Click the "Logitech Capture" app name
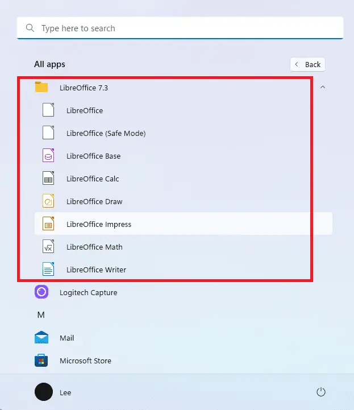 click(88, 293)
